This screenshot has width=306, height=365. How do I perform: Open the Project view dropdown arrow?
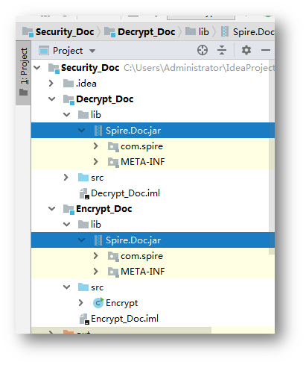(92, 51)
